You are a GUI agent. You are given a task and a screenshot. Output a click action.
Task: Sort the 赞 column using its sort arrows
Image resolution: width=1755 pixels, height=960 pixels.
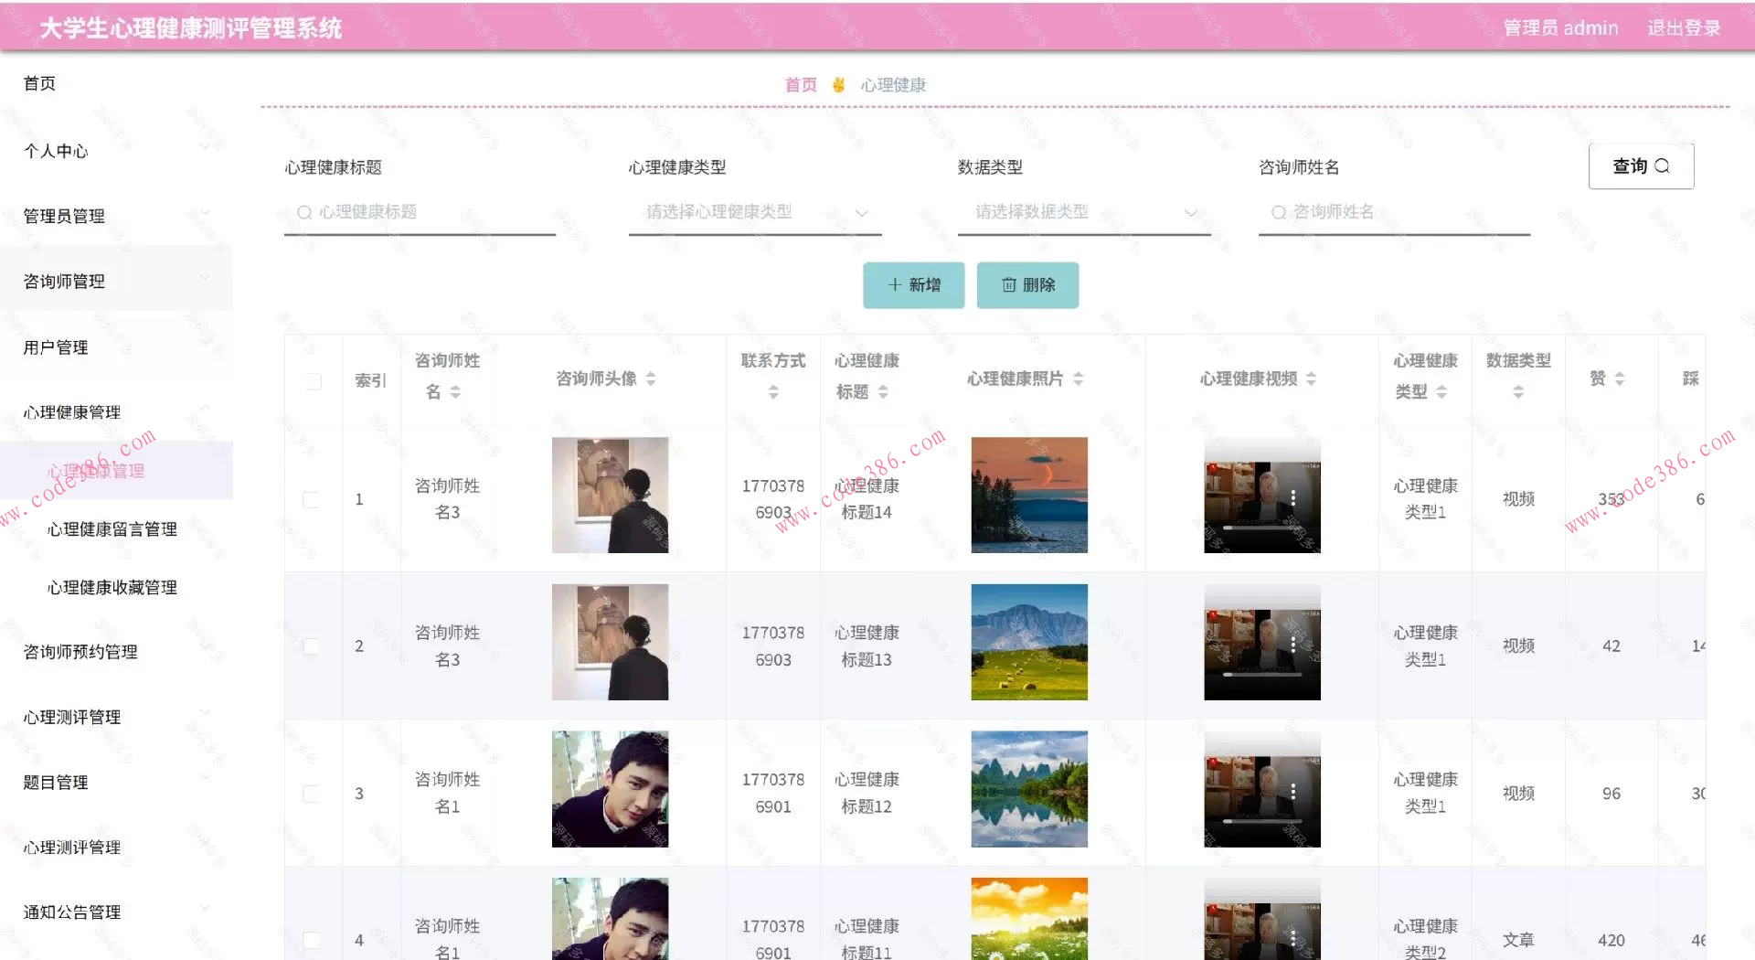pyautogui.click(x=1620, y=377)
